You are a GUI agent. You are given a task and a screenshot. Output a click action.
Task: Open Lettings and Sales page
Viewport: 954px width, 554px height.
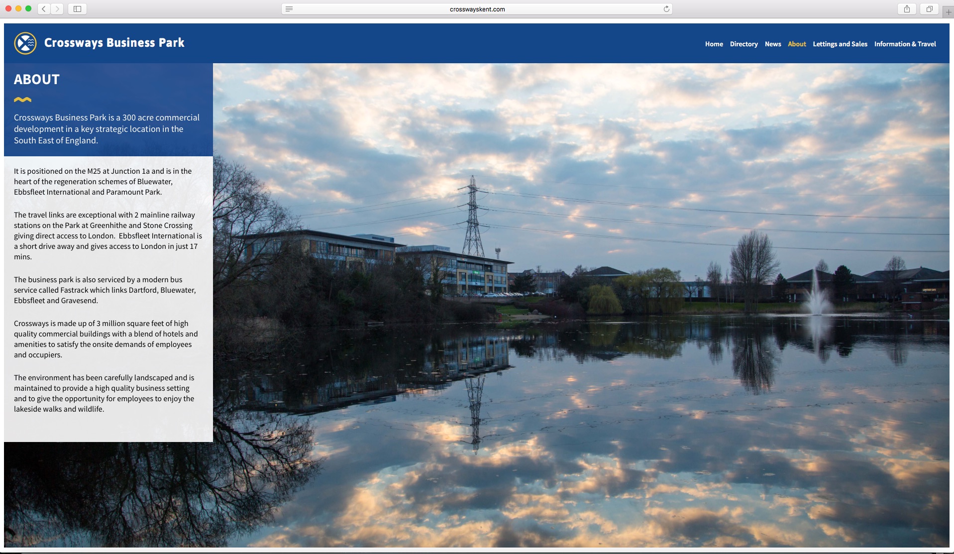pos(840,44)
